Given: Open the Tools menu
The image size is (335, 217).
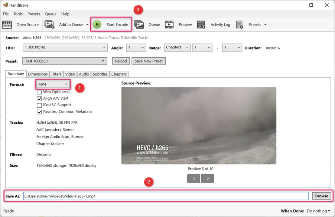Looking at the screenshot, I should pyautogui.click(x=18, y=14).
